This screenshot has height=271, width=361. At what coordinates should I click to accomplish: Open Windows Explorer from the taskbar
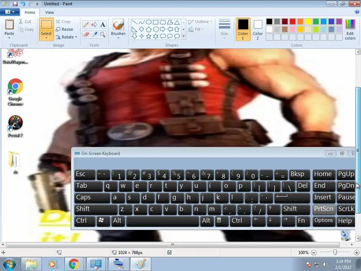click(31, 264)
